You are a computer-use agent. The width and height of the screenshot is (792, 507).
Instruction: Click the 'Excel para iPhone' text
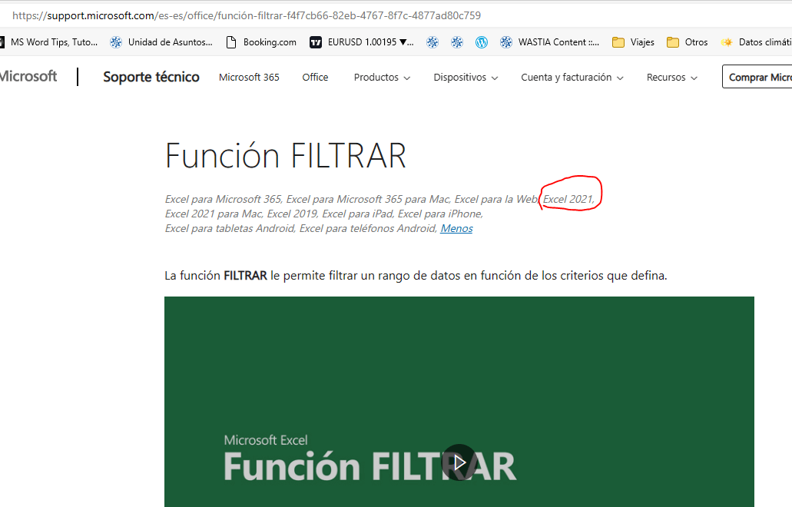pyautogui.click(x=439, y=214)
